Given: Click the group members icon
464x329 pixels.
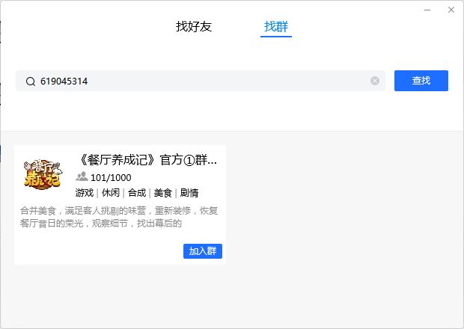Looking at the screenshot, I should pyautogui.click(x=82, y=176).
